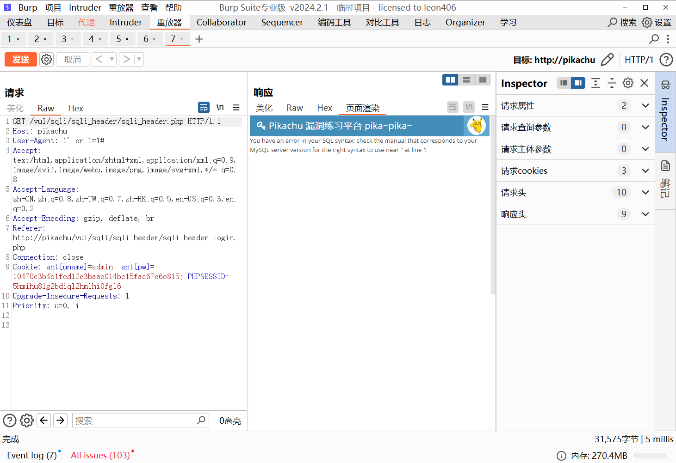Collapse all Inspector sections icon

pos(612,83)
